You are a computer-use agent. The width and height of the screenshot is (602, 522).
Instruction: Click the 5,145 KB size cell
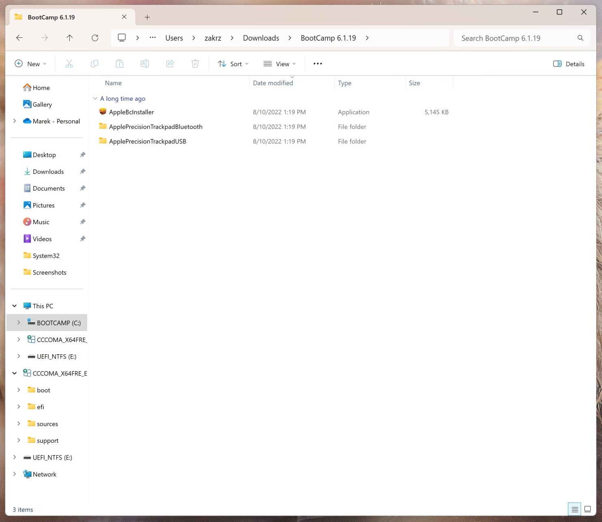436,112
